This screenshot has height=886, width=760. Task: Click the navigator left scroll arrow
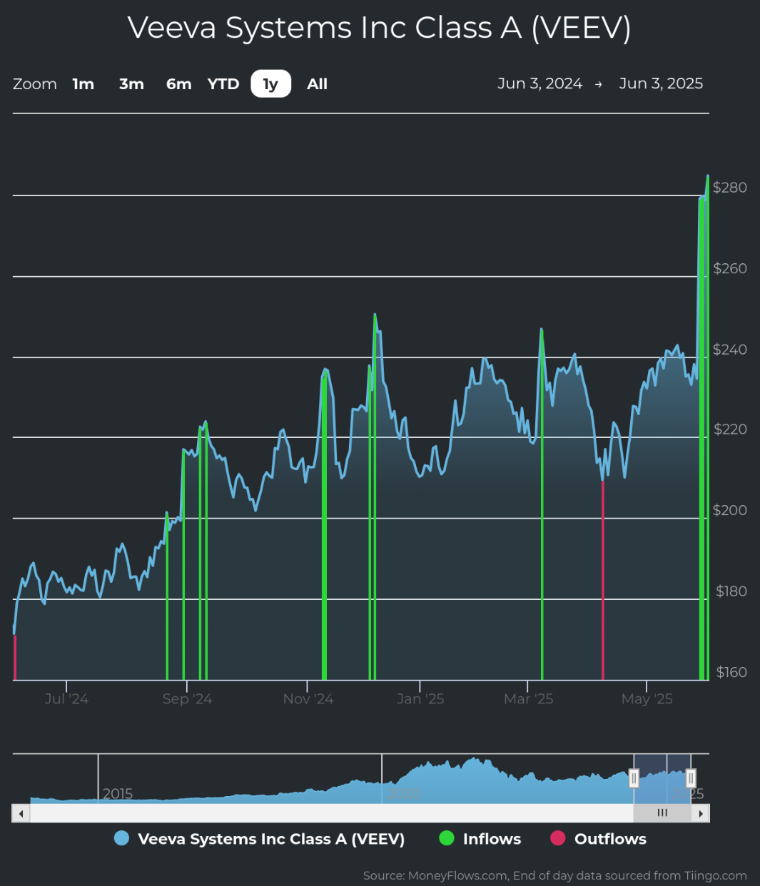(x=21, y=813)
